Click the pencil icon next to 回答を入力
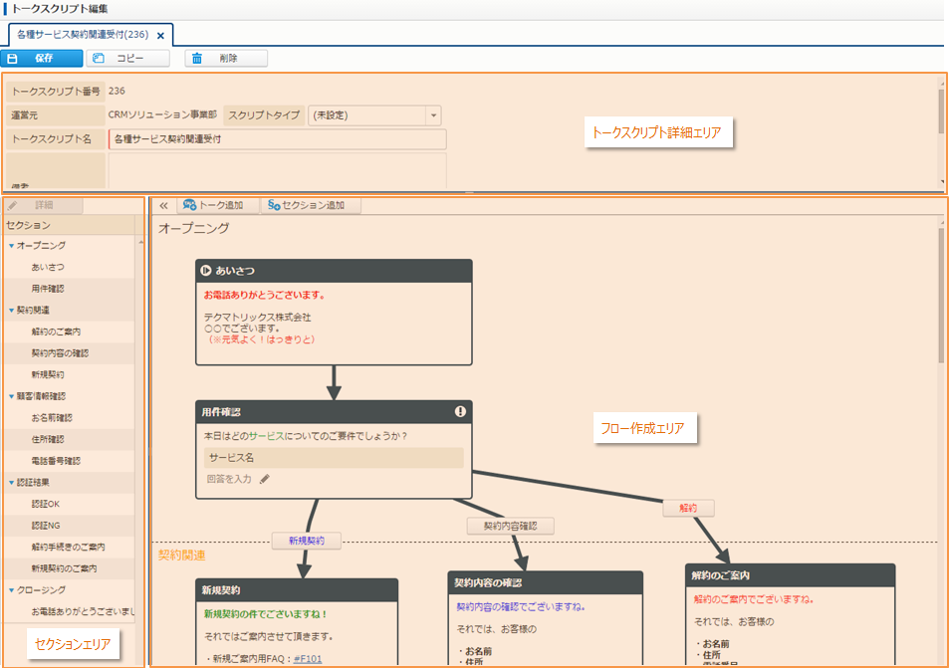Screen dimensions: 949x668 265,479
